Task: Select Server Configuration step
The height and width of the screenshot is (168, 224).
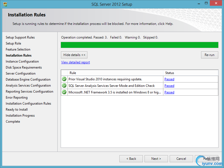Action: 20,73
